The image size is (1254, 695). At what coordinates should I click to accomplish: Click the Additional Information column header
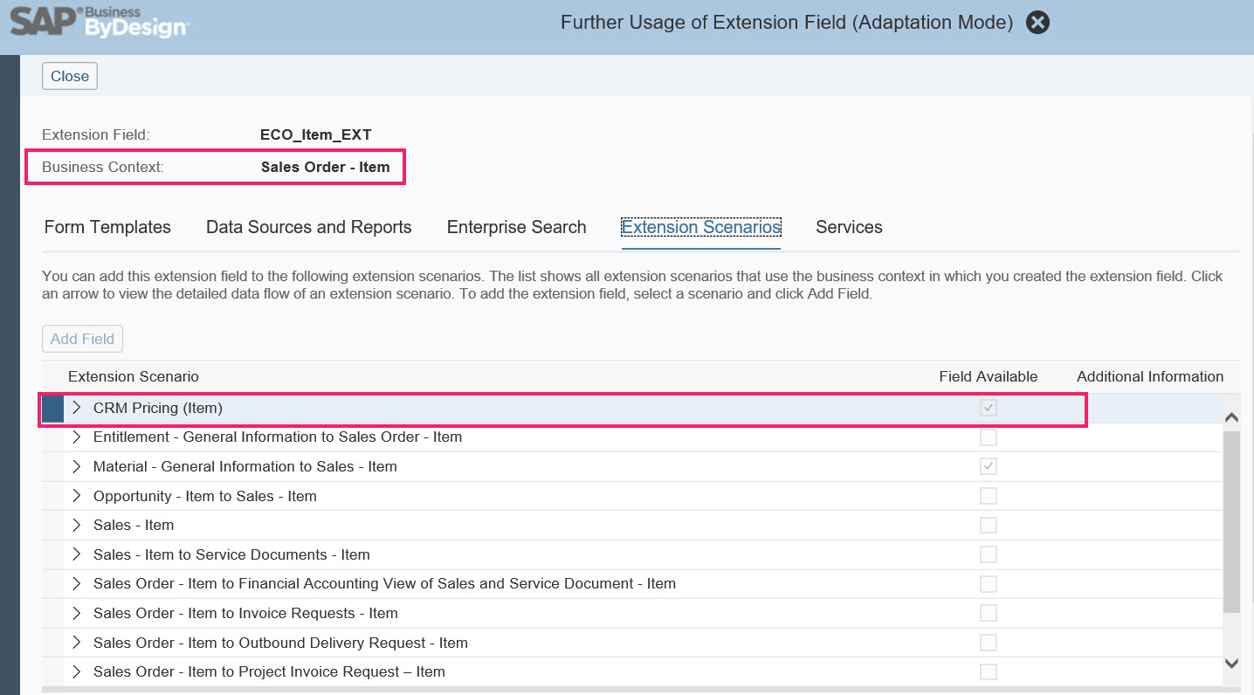point(1150,376)
